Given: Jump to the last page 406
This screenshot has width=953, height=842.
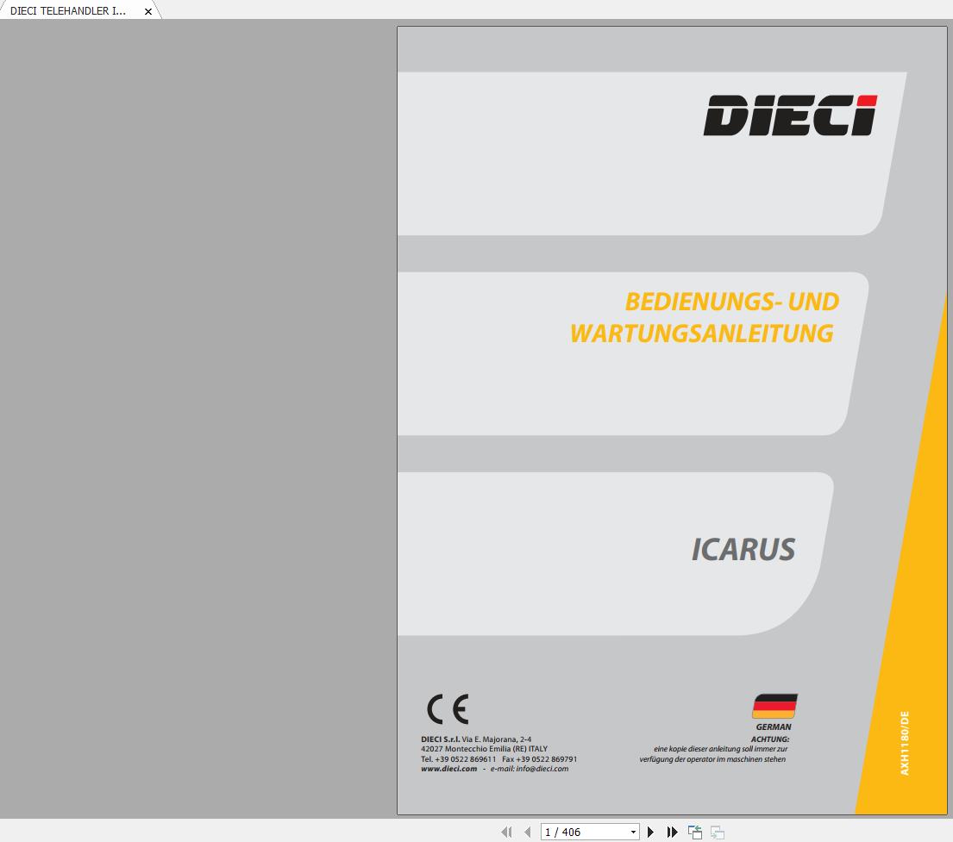Looking at the screenshot, I should click(673, 832).
